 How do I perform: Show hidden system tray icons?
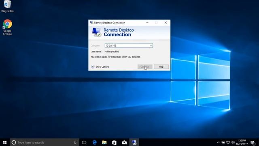(218, 142)
